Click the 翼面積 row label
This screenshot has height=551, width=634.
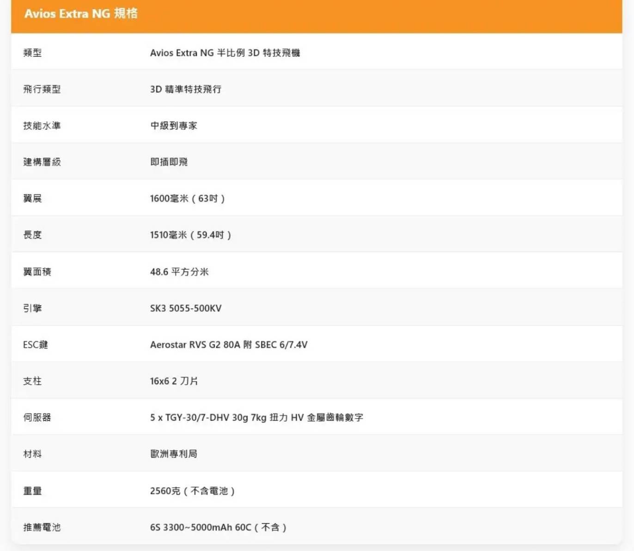point(37,272)
